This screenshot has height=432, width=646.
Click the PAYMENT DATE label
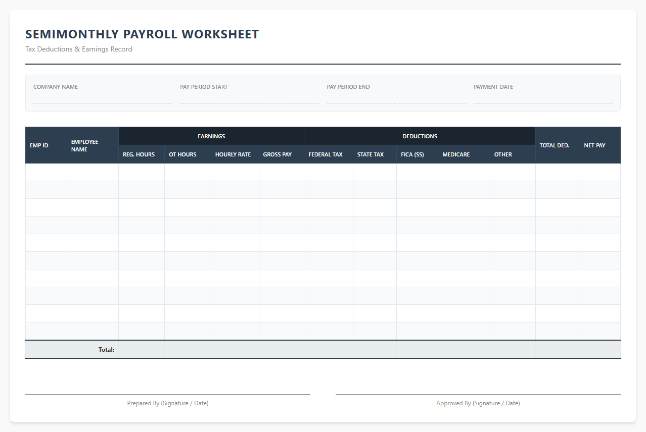pyautogui.click(x=493, y=87)
